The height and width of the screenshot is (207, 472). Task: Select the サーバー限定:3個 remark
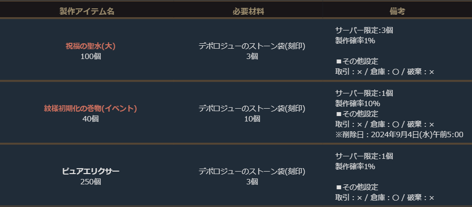tap(364, 30)
